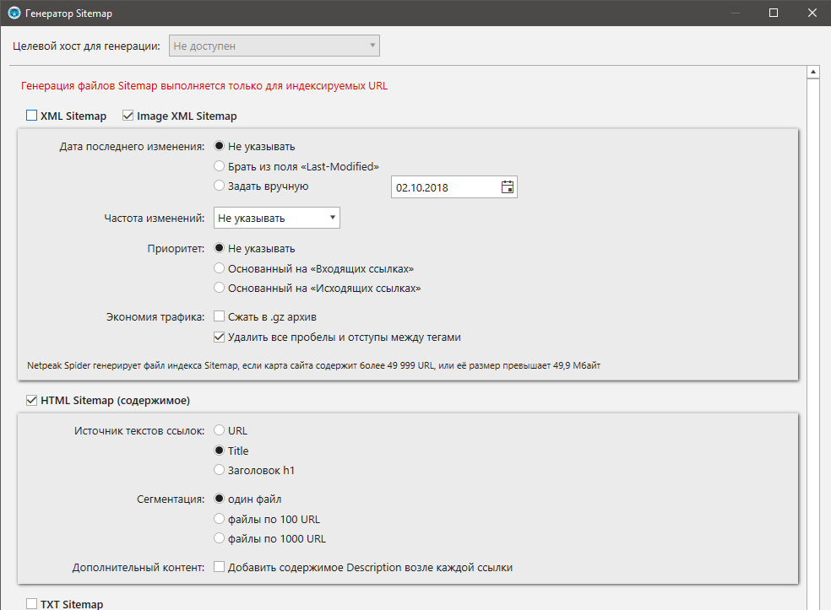The image size is (831, 610).
Task: Click the «Сегментация:» label
Action: click(x=171, y=499)
